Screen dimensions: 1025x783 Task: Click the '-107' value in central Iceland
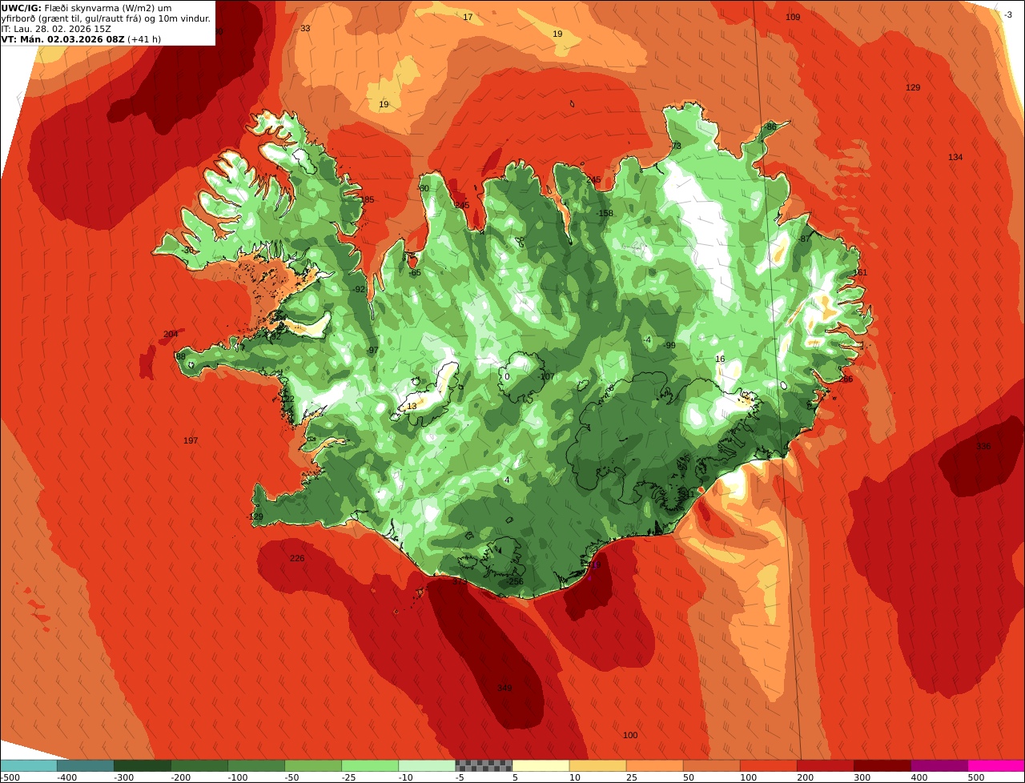pos(547,376)
